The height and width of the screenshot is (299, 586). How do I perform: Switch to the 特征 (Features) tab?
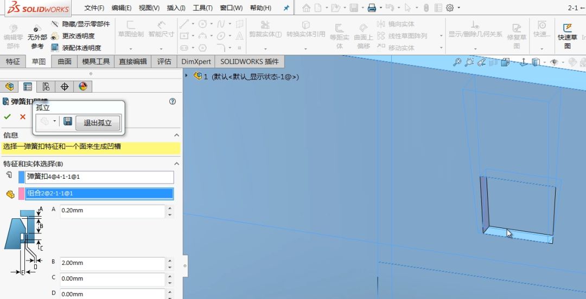(x=13, y=62)
